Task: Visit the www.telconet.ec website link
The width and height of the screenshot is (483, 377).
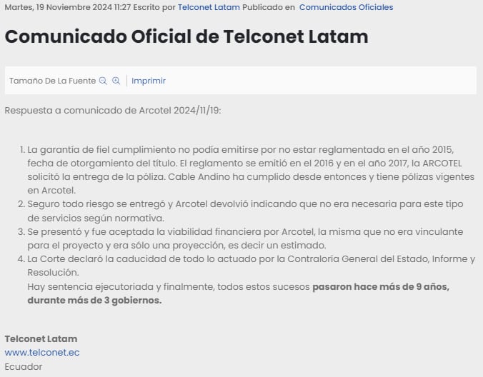Action: tap(41, 353)
